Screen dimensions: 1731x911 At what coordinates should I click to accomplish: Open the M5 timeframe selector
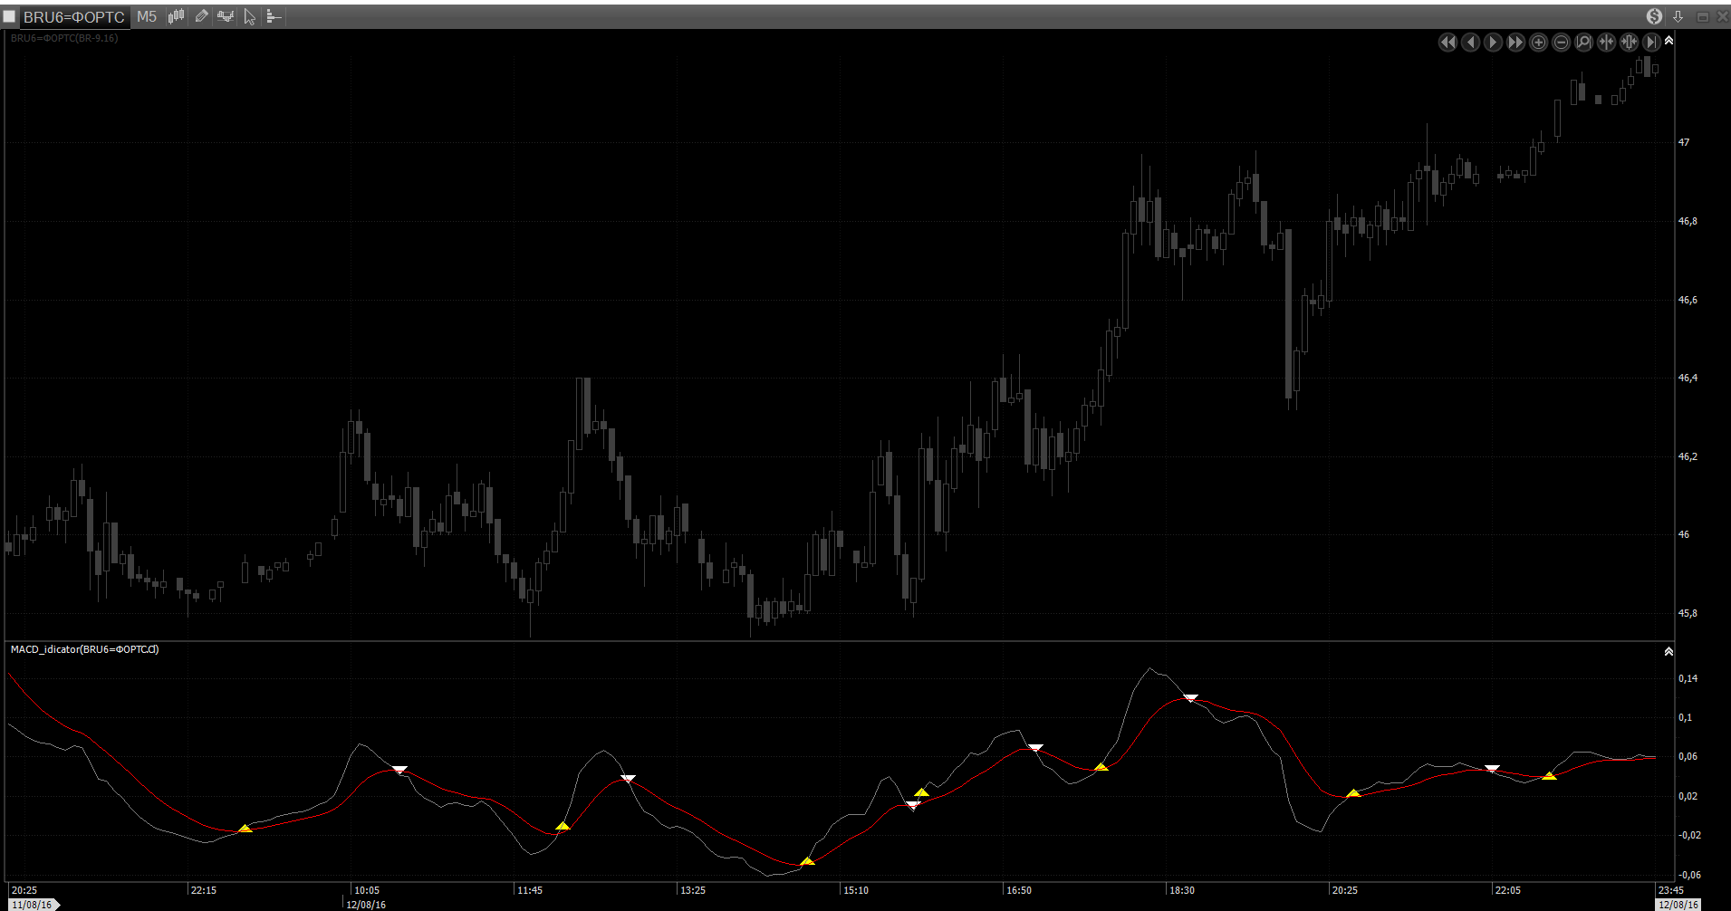pyautogui.click(x=147, y=16)
